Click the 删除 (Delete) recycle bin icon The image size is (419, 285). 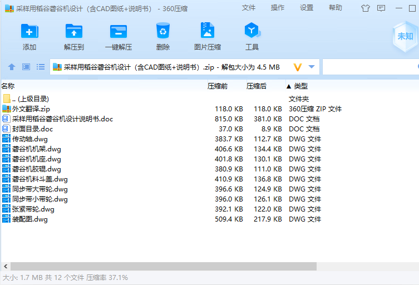click(x=162, y=31)
